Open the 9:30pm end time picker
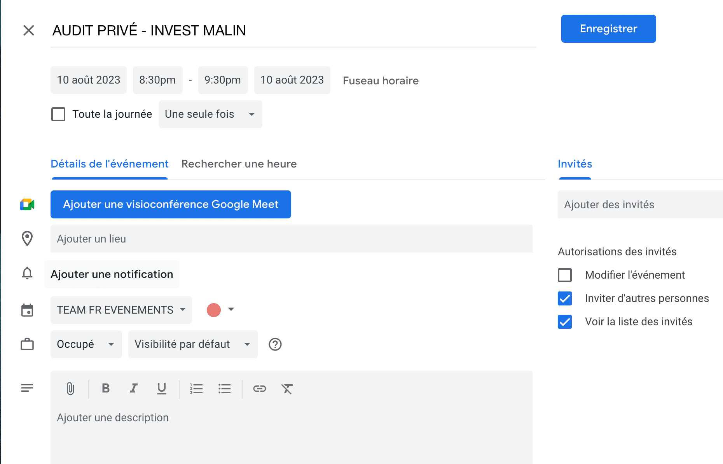 click(223, 80)
